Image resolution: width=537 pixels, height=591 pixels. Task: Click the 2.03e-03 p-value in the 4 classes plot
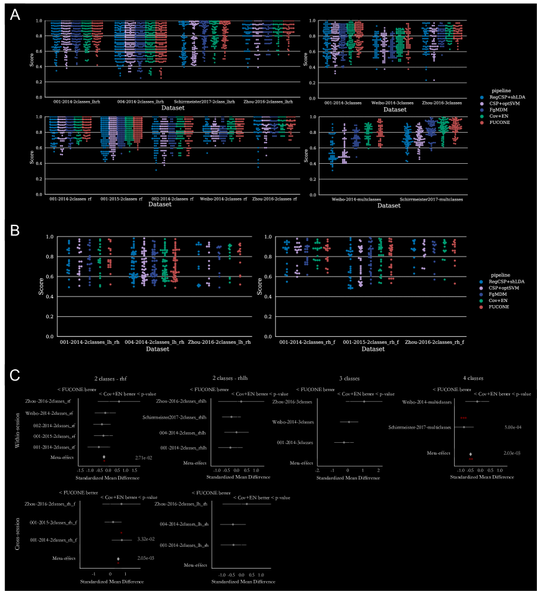[511, 453]
